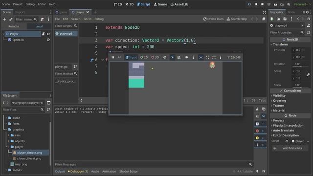
Task: Add a new node in Scene dock
Action: (4, 20)
